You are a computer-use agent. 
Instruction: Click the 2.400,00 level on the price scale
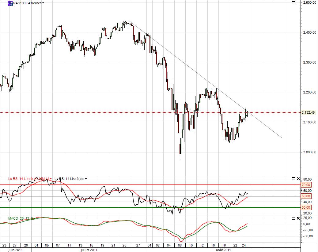[x=309, y=32]
